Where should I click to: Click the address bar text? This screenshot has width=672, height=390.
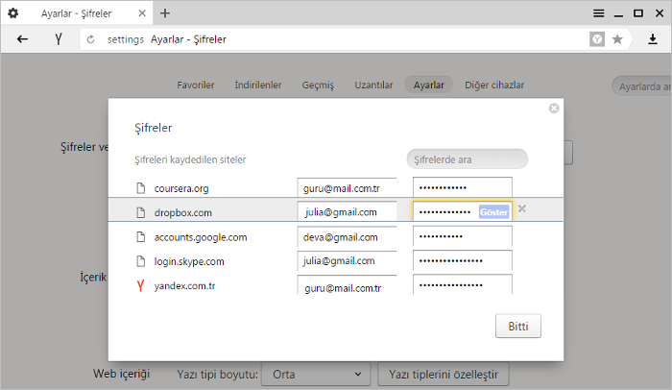coord(188,39)
